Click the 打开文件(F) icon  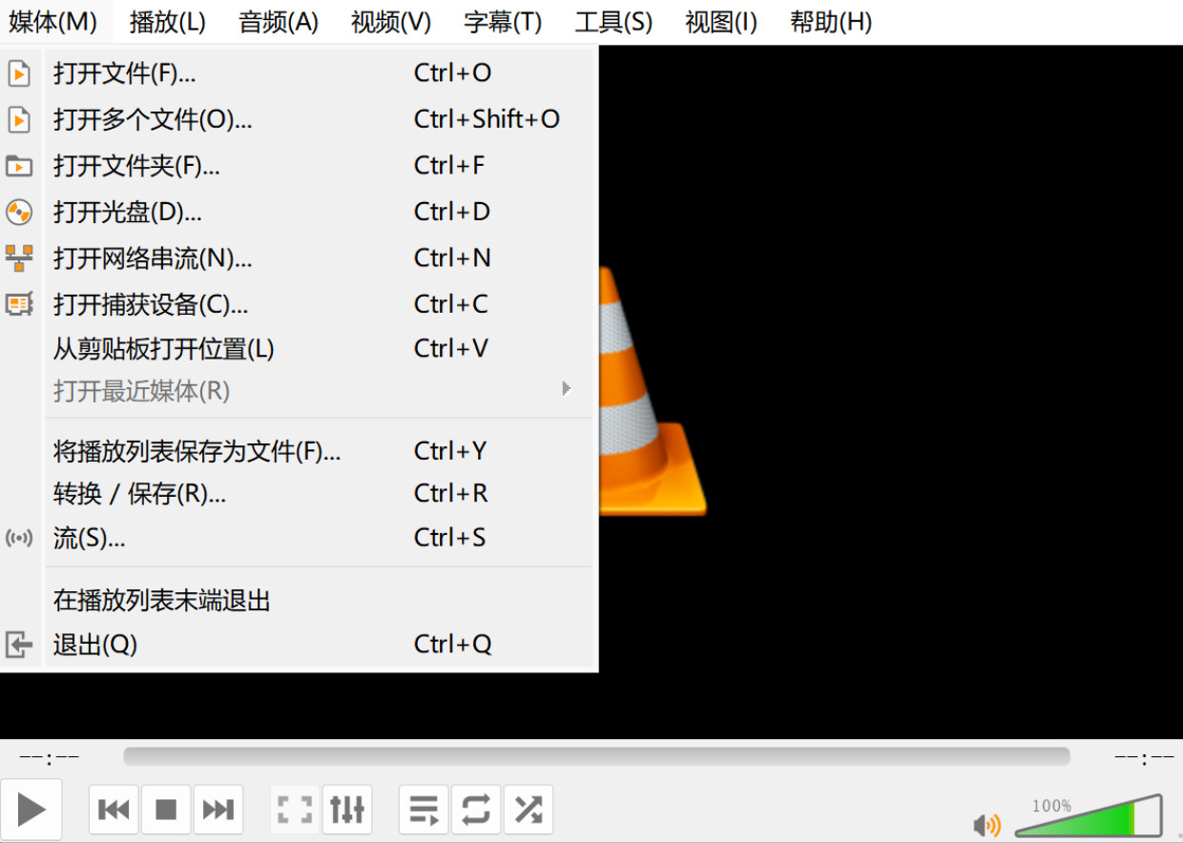pyautogui.click(x=19, y=73)
